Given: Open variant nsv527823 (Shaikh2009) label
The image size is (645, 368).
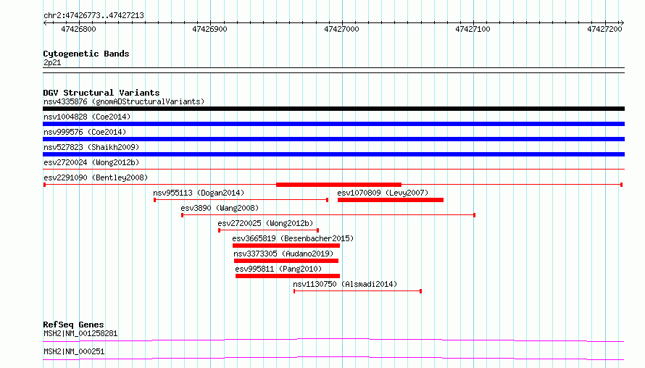Looking at the screenshot, I should click(x=91, y=147).
